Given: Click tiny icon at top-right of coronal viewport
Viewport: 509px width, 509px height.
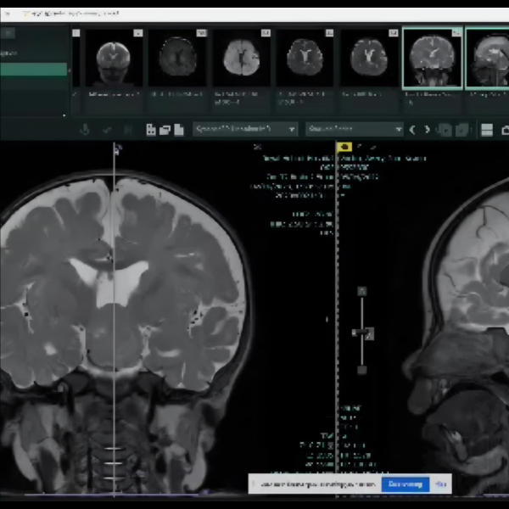Looking at the screenshot, I should click(257, 147).
